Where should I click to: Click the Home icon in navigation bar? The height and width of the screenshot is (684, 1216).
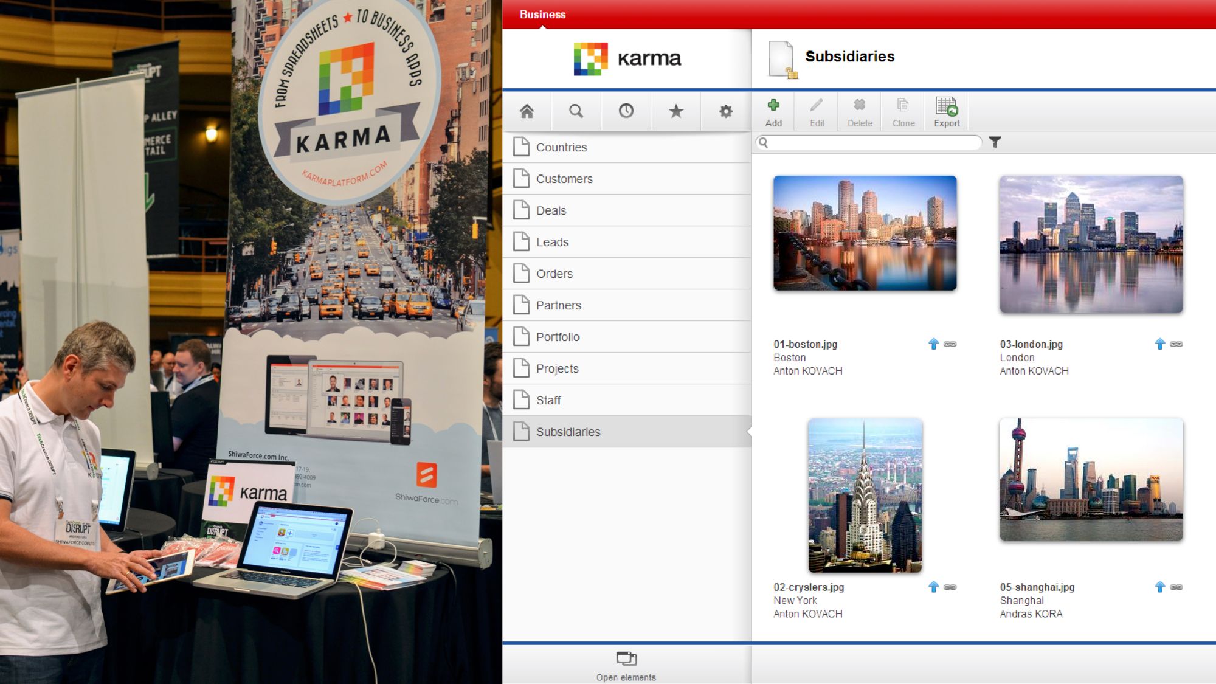pos(527,111)
